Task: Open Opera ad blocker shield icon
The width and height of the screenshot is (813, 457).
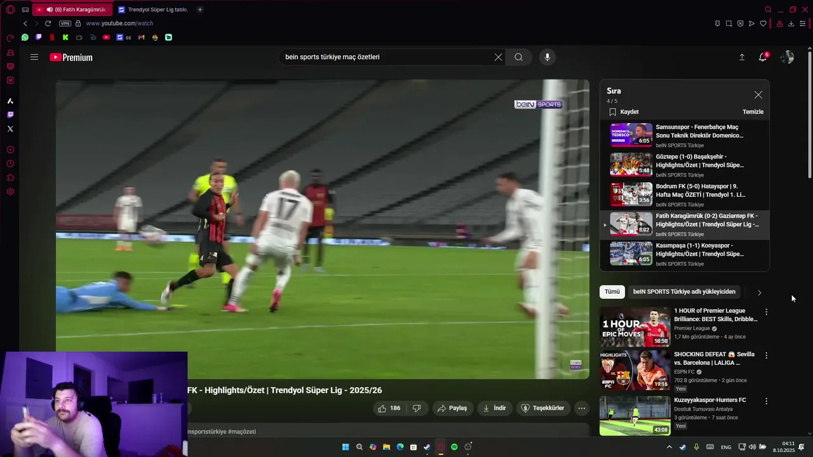Action: point(740,23)
